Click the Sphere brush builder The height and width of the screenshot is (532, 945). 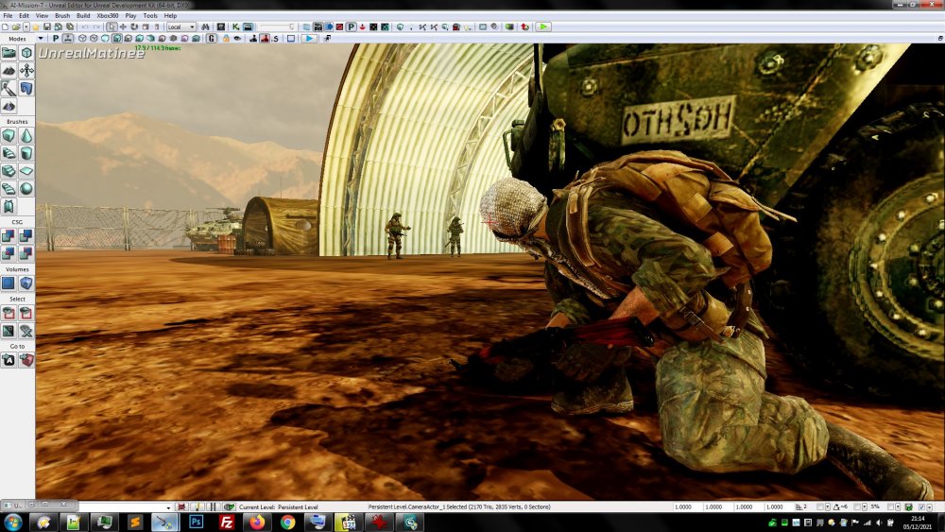[x=26, y=188]
